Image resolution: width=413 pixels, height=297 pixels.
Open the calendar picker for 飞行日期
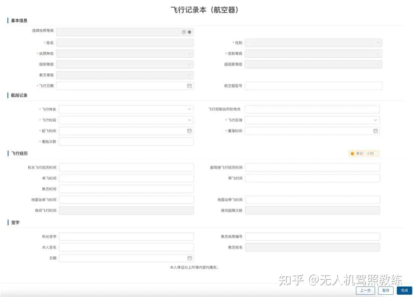[189, 86]
